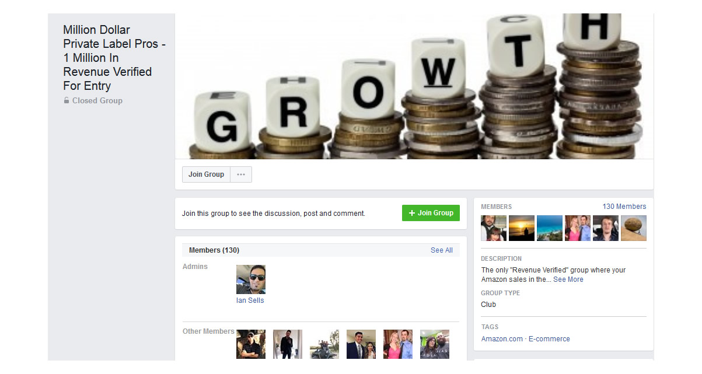Open the E-commerce tag
702x374 pixels.
click(x=549, y=339)
